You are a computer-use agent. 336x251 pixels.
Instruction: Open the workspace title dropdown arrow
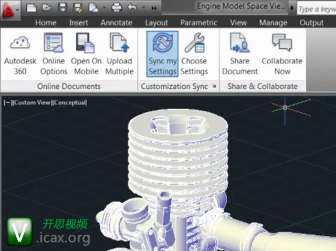[x=291, y=8]
